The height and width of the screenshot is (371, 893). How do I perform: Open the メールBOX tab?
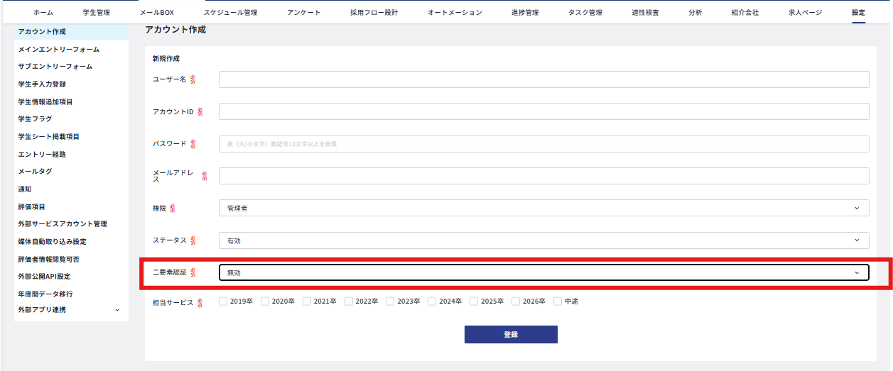(x=156, y=13)
